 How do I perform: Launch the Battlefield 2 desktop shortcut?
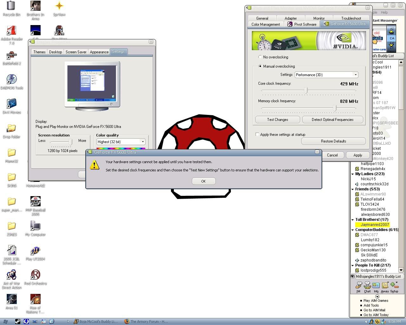click(x=11, y=57)
